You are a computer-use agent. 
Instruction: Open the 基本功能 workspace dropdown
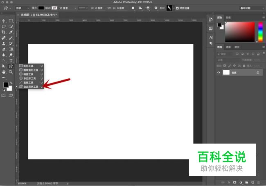tap(250, 8)
